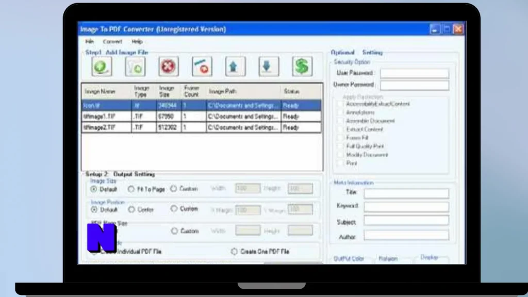
Task: Close the Image To PDF Converter window
Action: (x=458, y=29)
